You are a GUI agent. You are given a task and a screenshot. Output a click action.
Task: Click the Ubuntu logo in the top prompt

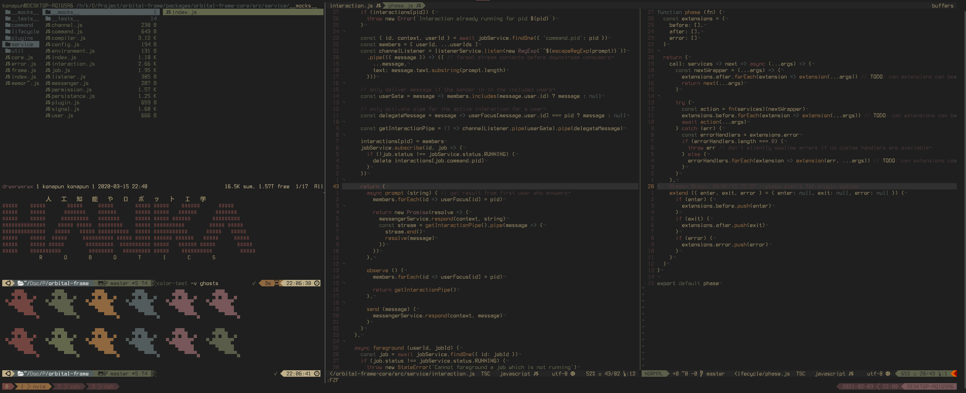click(x=8, y=283)
